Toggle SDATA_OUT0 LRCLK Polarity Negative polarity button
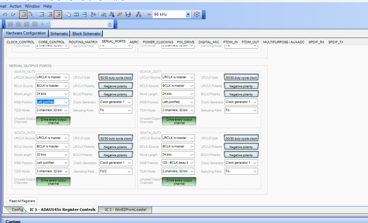Image resolution: width=368 pixels, height=223 pixels. [116, 86]
